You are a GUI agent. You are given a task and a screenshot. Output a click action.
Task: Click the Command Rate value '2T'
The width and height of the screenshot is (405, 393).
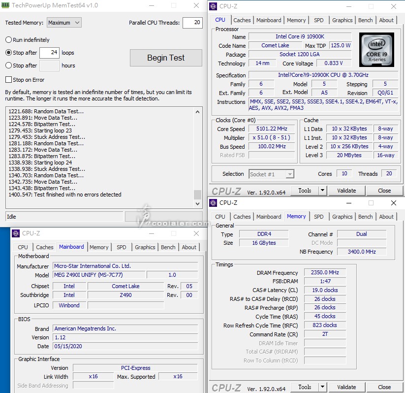pyautogui.click(x=325, y=334)
